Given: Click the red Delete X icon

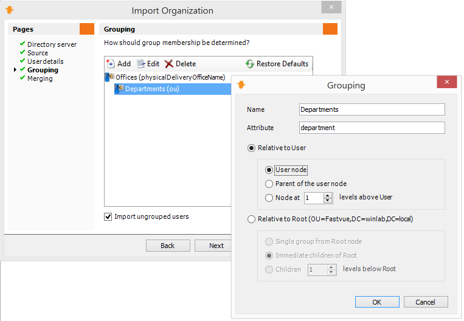Looking at the screenshot, I should 168,64.
